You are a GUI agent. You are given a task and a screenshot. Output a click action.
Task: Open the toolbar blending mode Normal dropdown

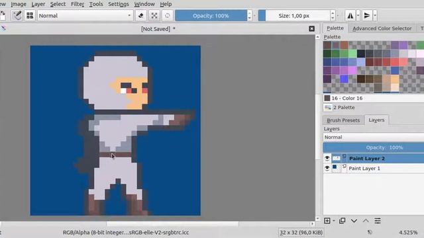(85, 16)
